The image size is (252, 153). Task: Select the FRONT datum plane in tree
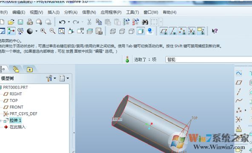(16, 107)
